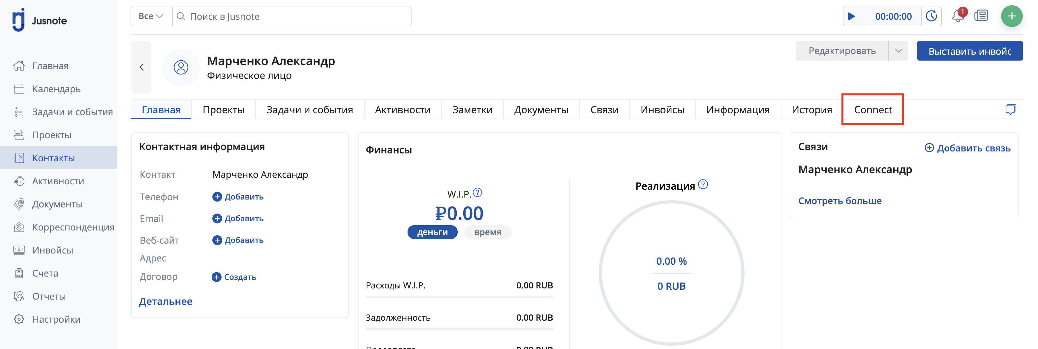Click the magnifier search icon
The image size is (1038, 349).
tap(181, 16)
